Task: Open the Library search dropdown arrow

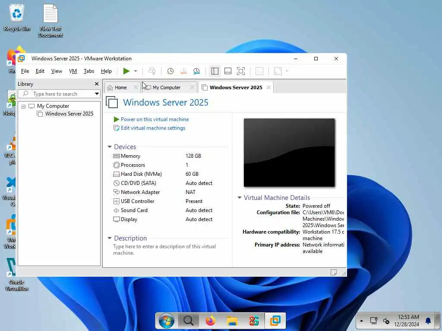Action: point(97,94)
